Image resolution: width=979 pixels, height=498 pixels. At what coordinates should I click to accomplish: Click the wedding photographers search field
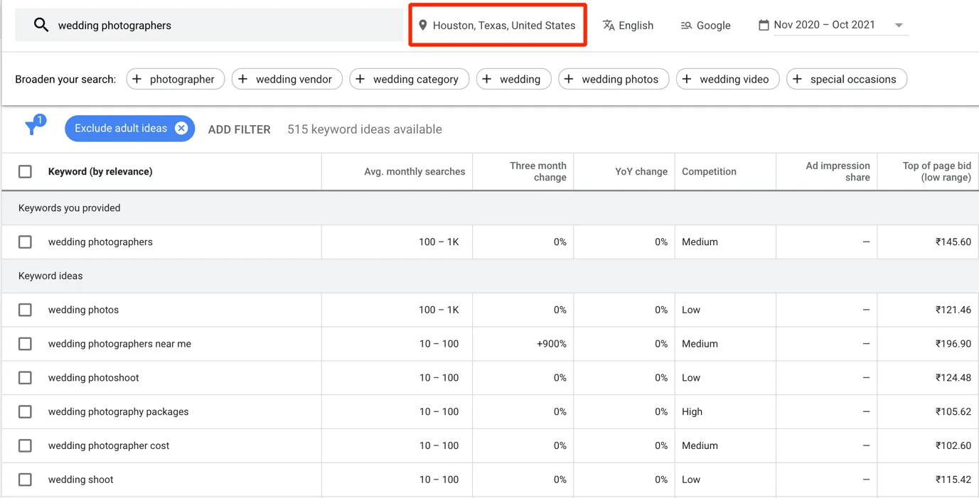pos(213,26)
